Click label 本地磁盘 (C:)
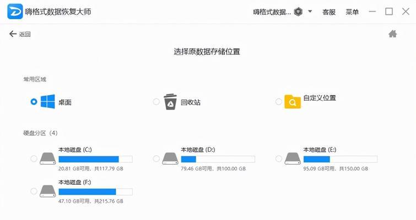Screen dimensions: 416x220 [75, 150]
